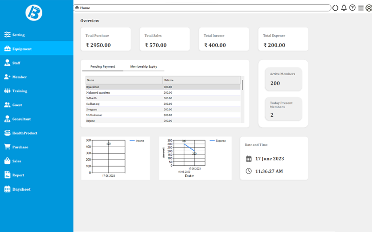Click the Report document icon
The image size is (372, 232).
pyautogui.click(x=7, y=175)
